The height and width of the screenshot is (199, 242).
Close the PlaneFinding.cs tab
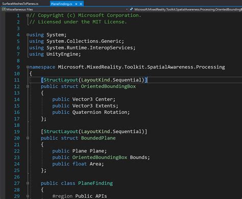(x=81, y=4)
